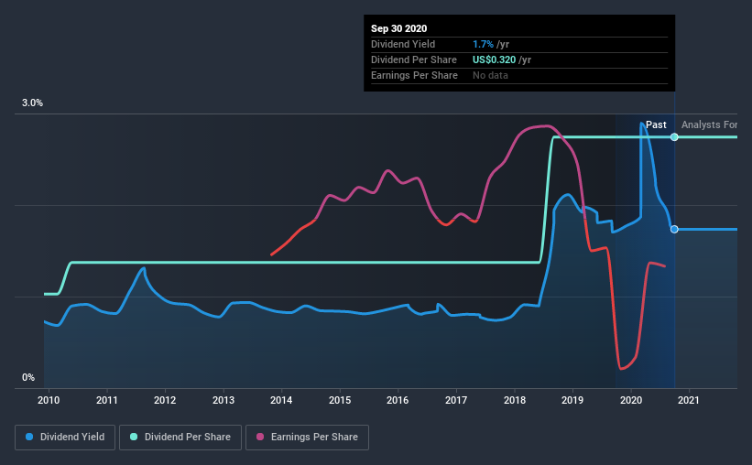Click the blue Dividend Yield legend dot

pos(29,437)
